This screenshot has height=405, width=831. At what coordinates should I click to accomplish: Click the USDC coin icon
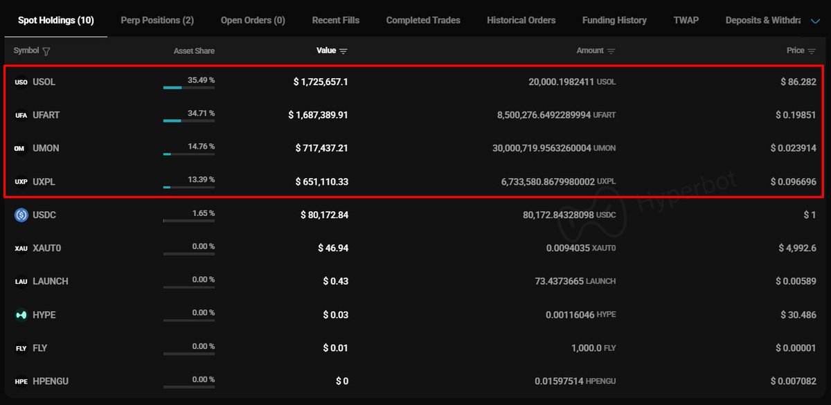[x=21, y=215]
